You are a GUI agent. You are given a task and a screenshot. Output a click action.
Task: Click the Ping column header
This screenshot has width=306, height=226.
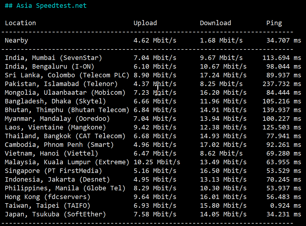point(274,23)
